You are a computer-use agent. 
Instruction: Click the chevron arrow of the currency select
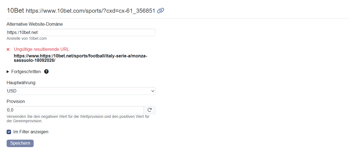153,91
